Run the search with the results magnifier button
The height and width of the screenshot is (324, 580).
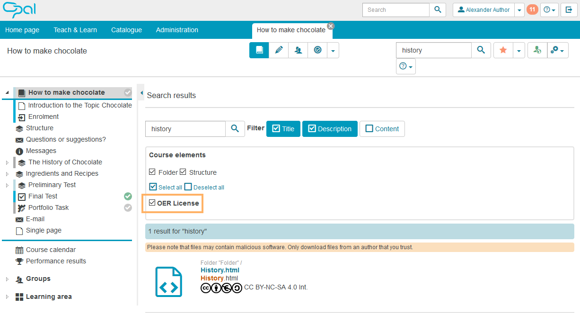[235, 129]
